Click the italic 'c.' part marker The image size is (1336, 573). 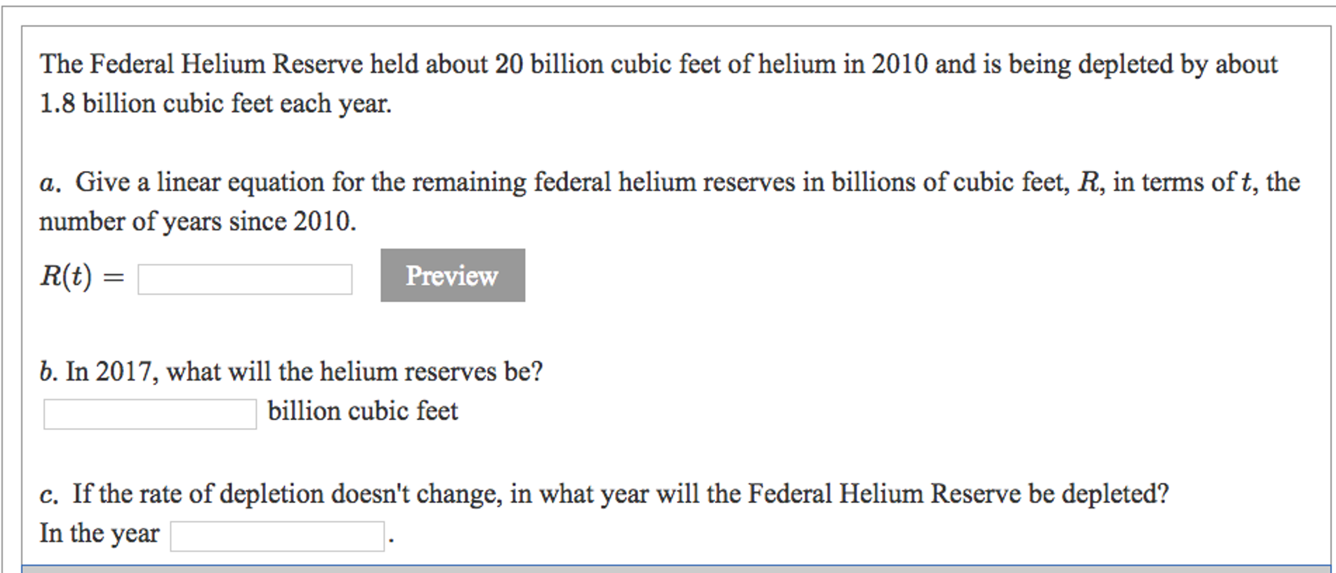(x=49, y=495)
